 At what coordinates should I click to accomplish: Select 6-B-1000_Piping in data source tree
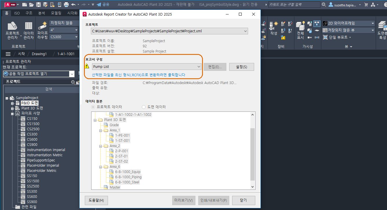(x=128, y=177)
